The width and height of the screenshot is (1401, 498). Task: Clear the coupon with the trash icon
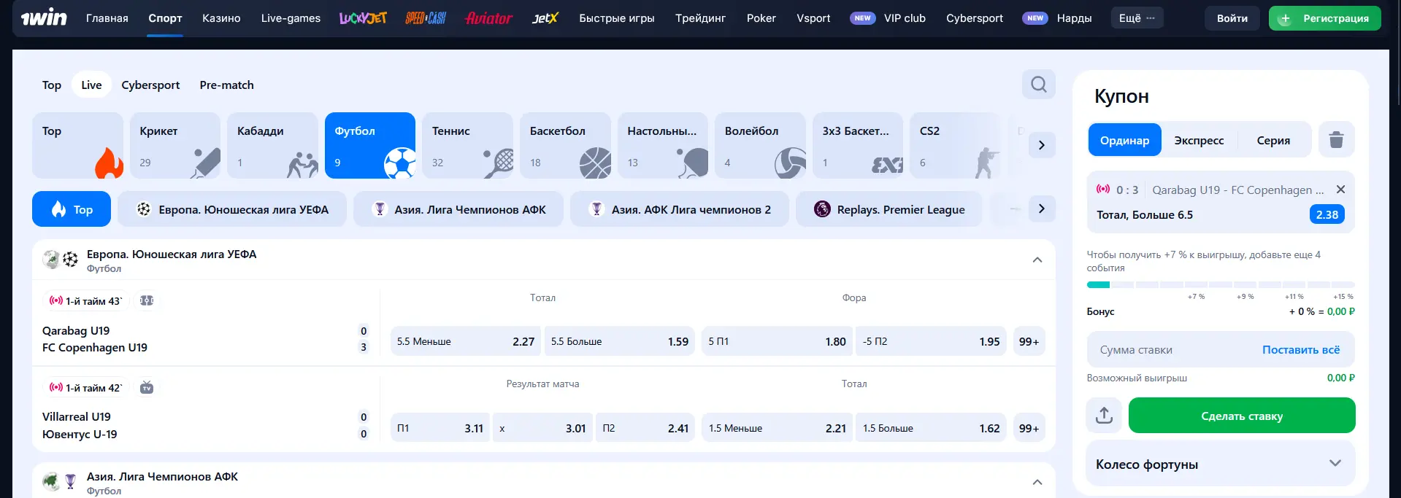coord(1336,139)
